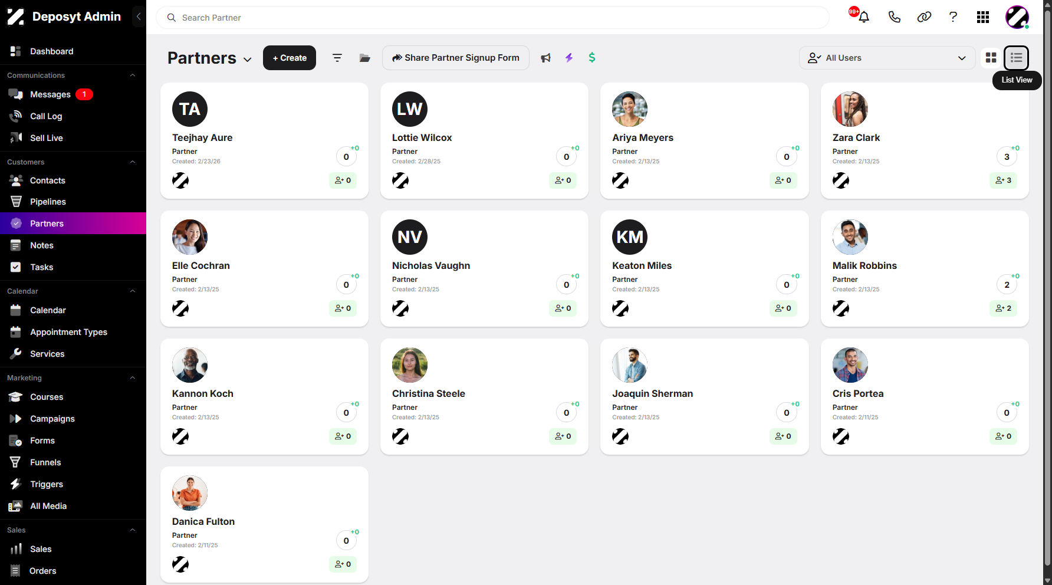Click the purple lightning bolt icon
Viewport: 1052px width, 585px height.
pos(568,58)
